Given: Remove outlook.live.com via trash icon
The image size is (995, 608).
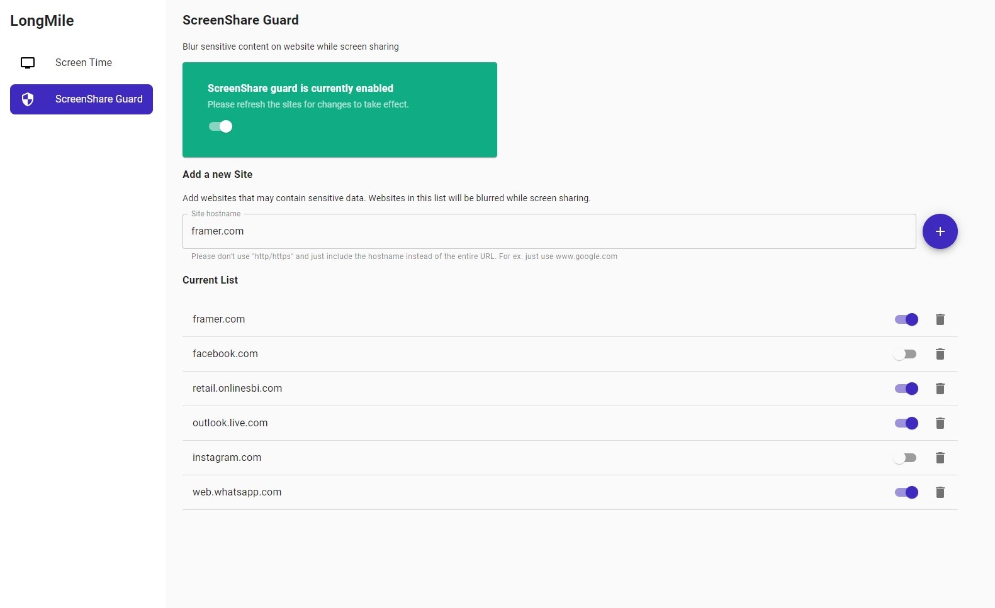Looking at the screenshot, I should [x=940, y=423].
